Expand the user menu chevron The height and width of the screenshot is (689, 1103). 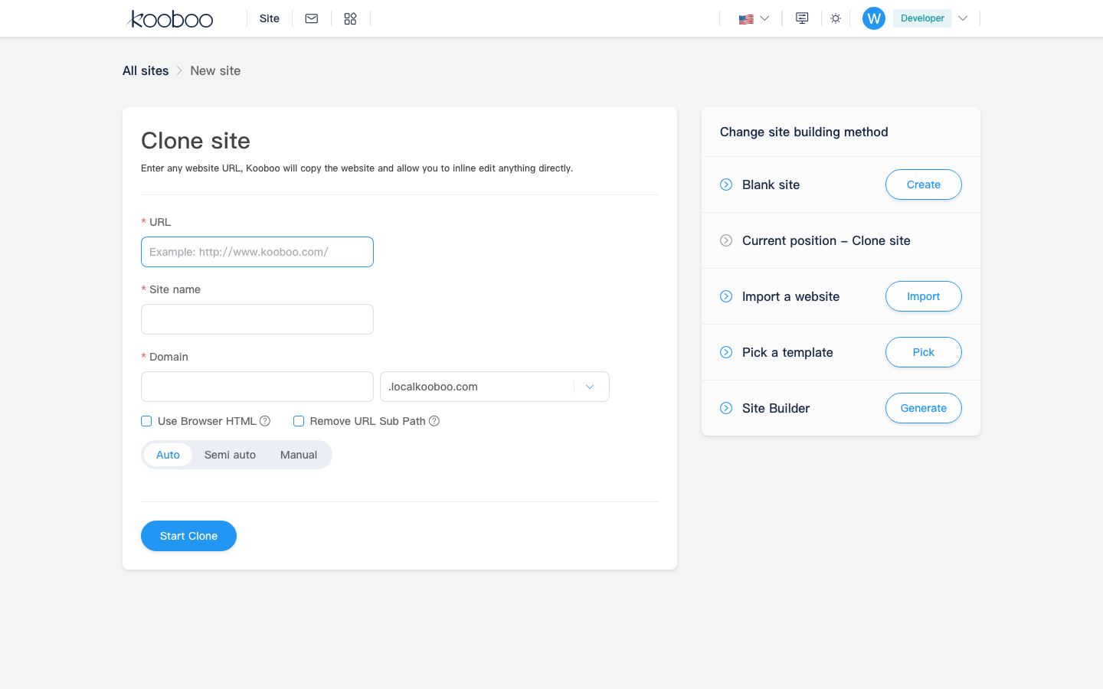pyautogui.click(x=963, y=18)
